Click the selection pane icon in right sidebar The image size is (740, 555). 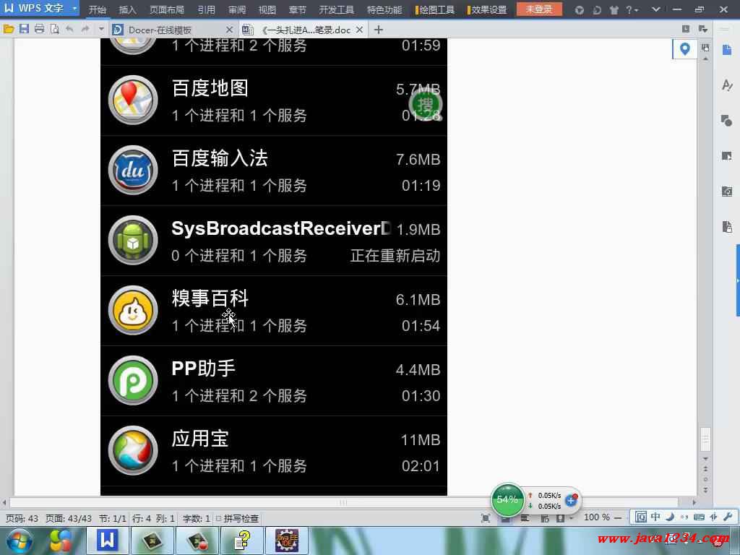pos(727,156)
